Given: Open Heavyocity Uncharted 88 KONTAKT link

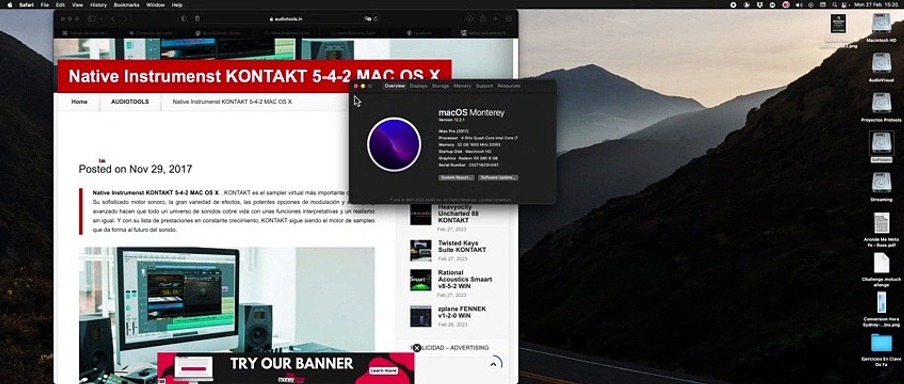Looking at the screenshot, I should click(458, 213).
